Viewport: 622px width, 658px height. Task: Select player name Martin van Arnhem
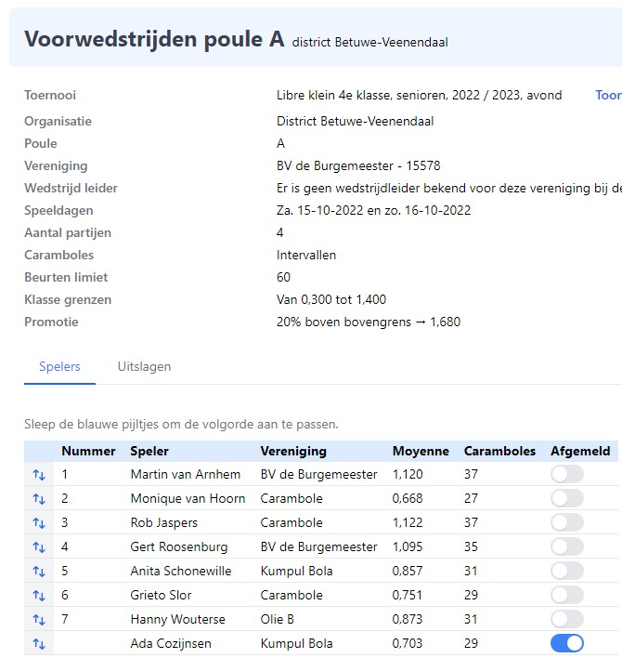(x=186, y=474)
